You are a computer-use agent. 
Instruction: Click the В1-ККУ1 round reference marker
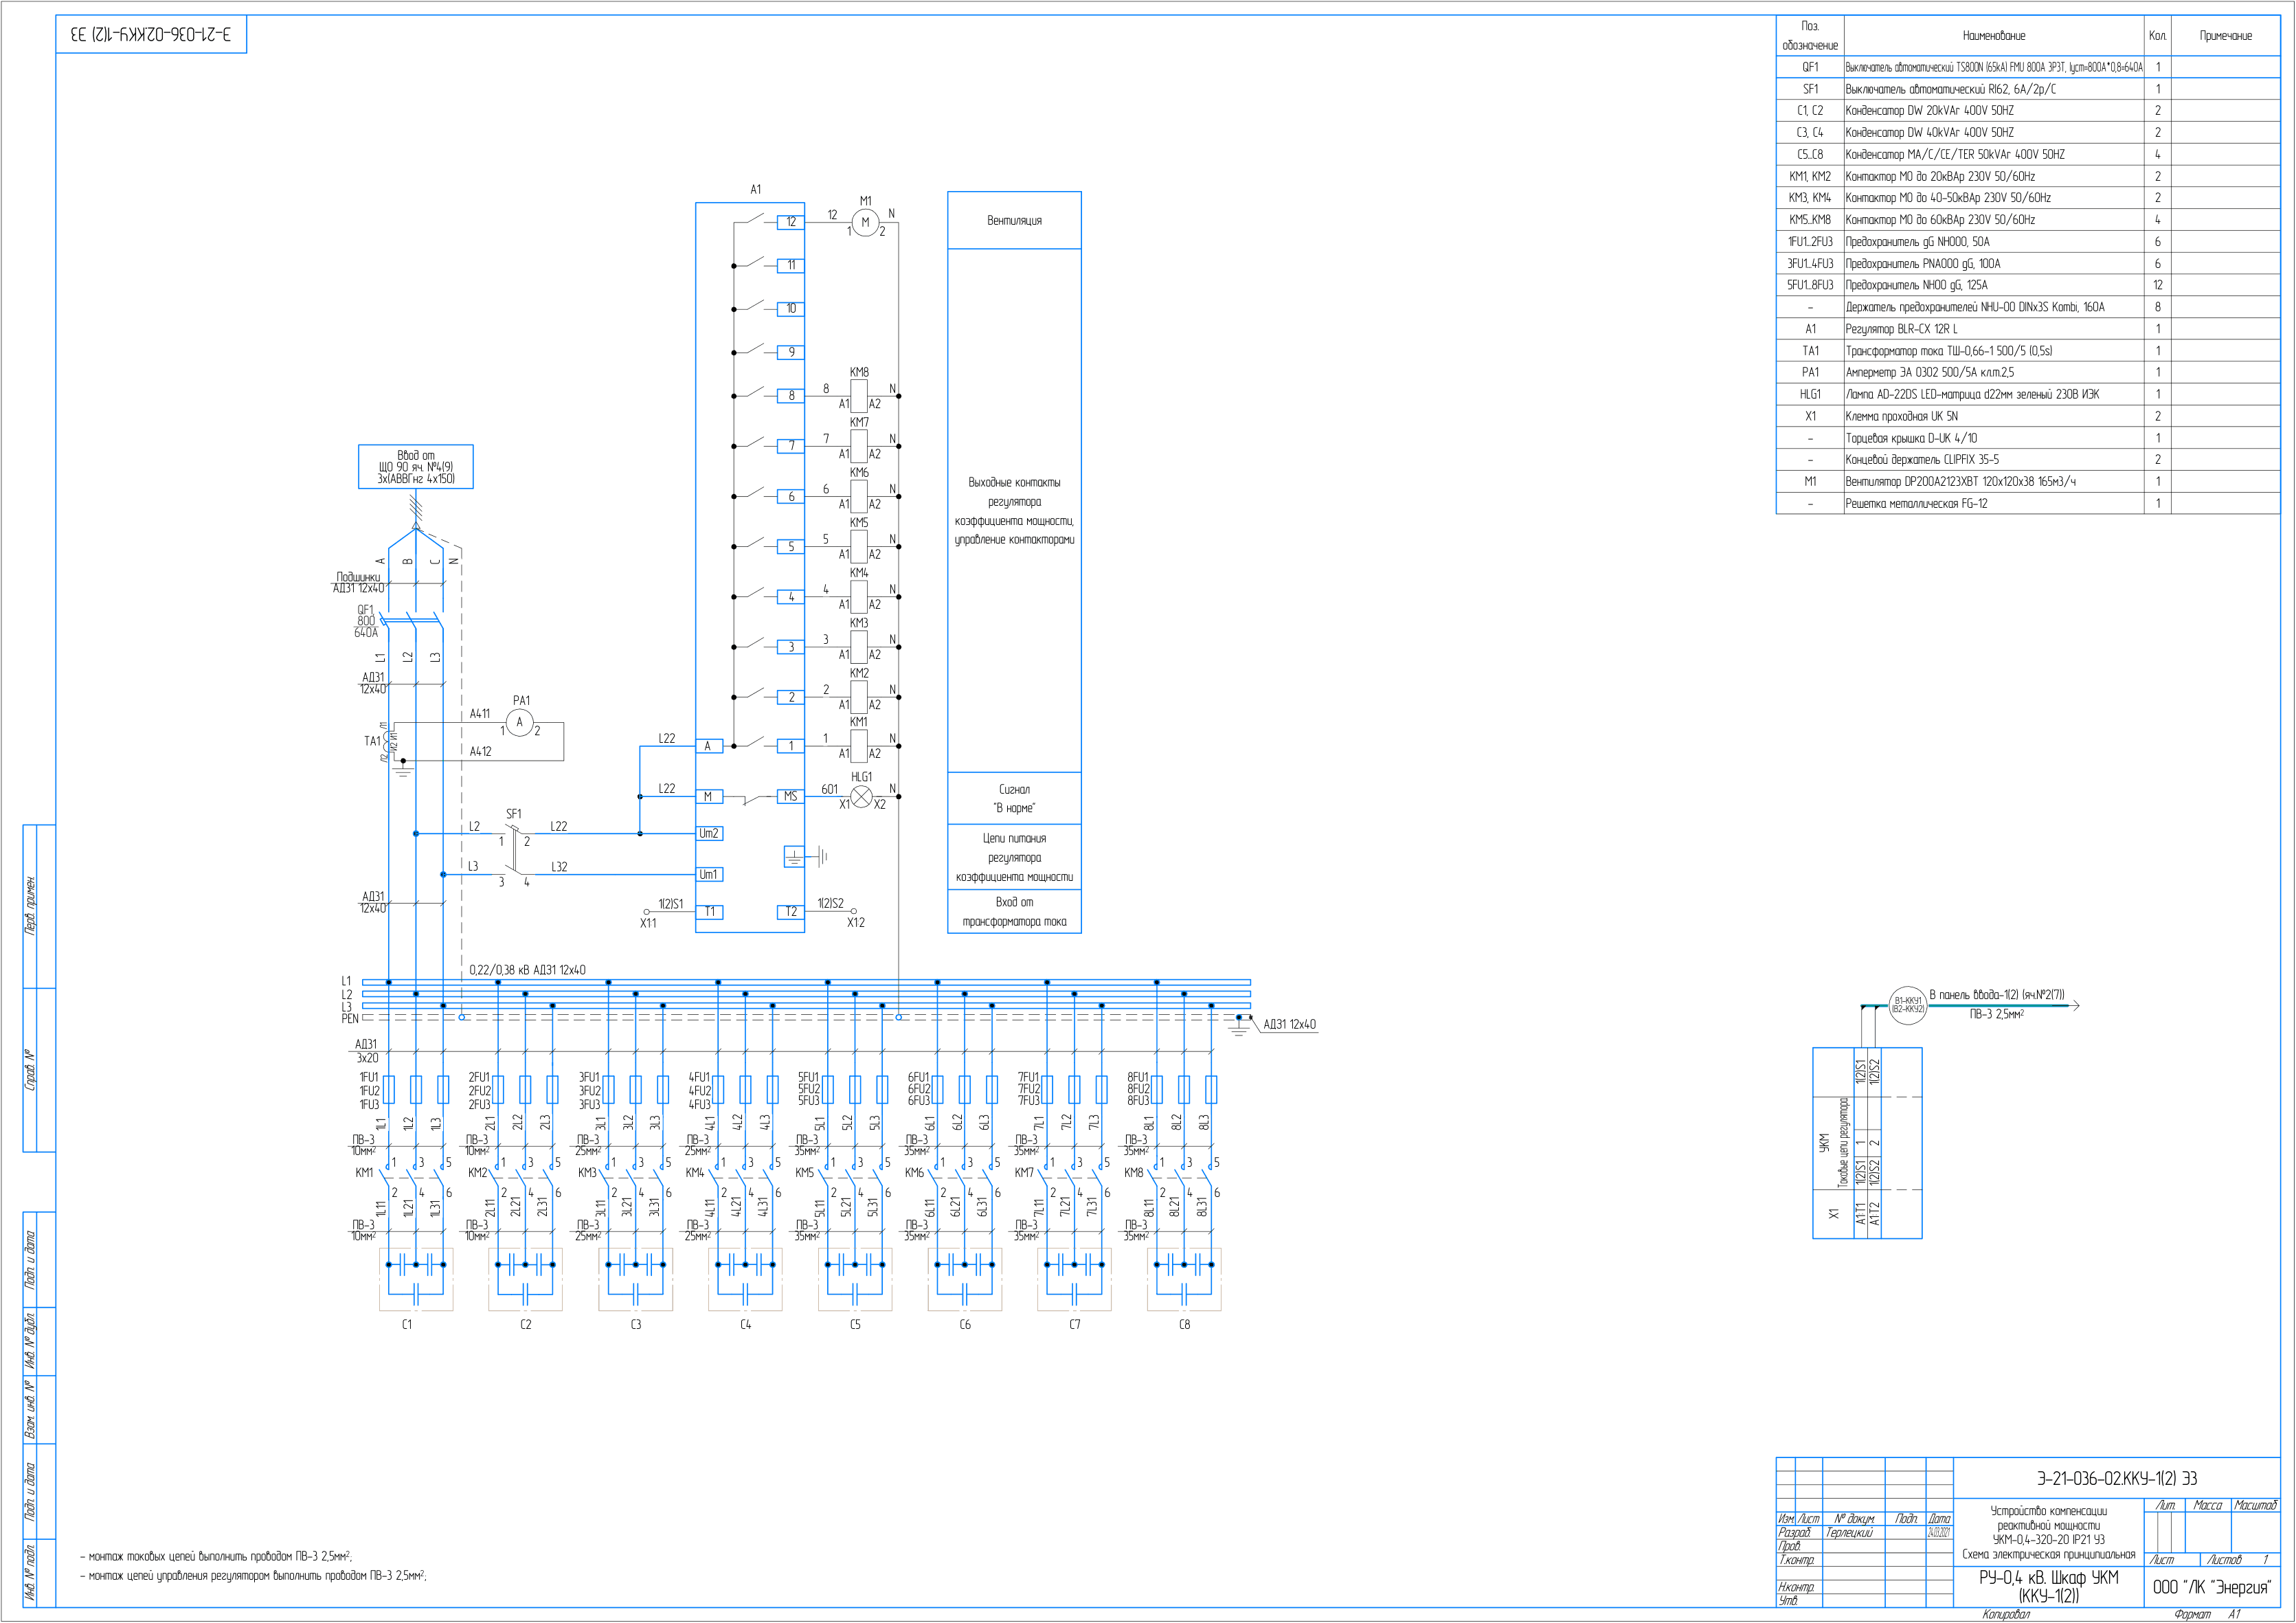point(1908,1005)
